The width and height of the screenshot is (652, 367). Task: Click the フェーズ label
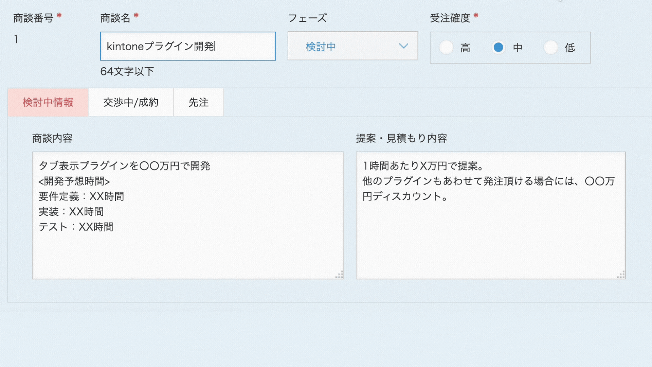pos(307,18)
